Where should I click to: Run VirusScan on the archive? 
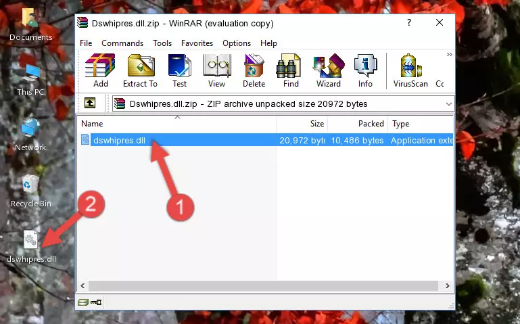pos(410,70)
